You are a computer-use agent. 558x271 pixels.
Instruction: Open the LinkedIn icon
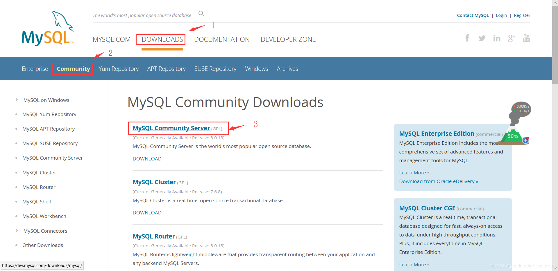pyautogui.click(x=497, y=38)
